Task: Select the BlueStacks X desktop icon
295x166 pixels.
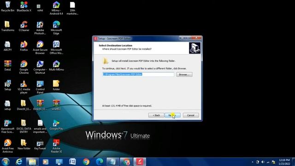Action: [24, 6]
